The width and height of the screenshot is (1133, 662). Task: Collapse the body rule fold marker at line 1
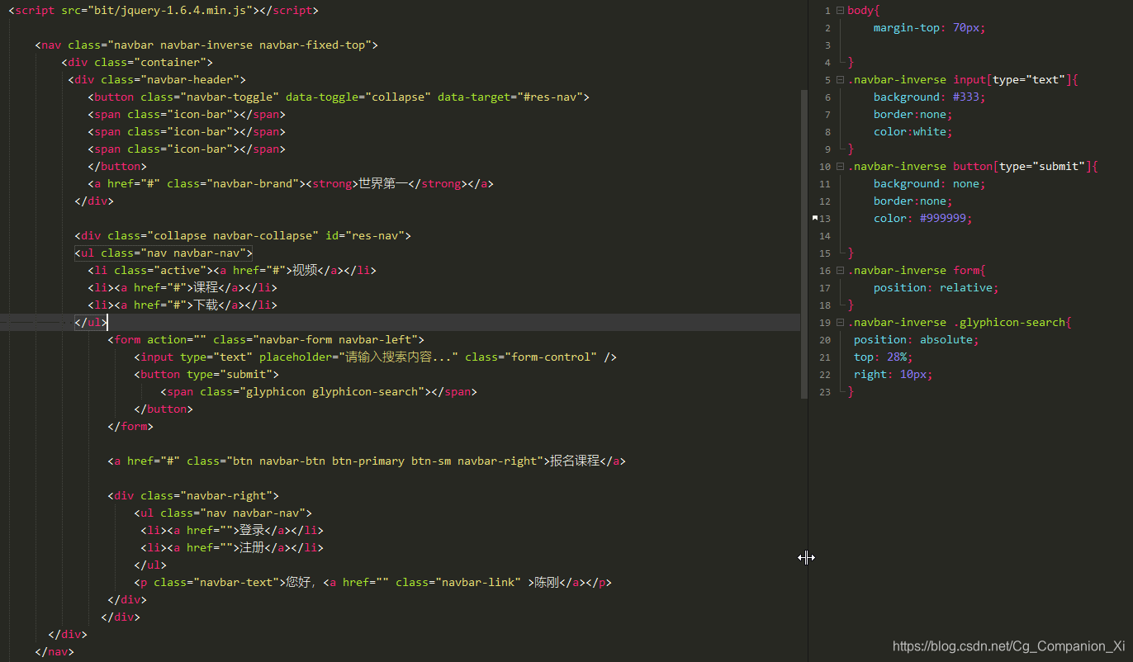[x=840, y=11]
